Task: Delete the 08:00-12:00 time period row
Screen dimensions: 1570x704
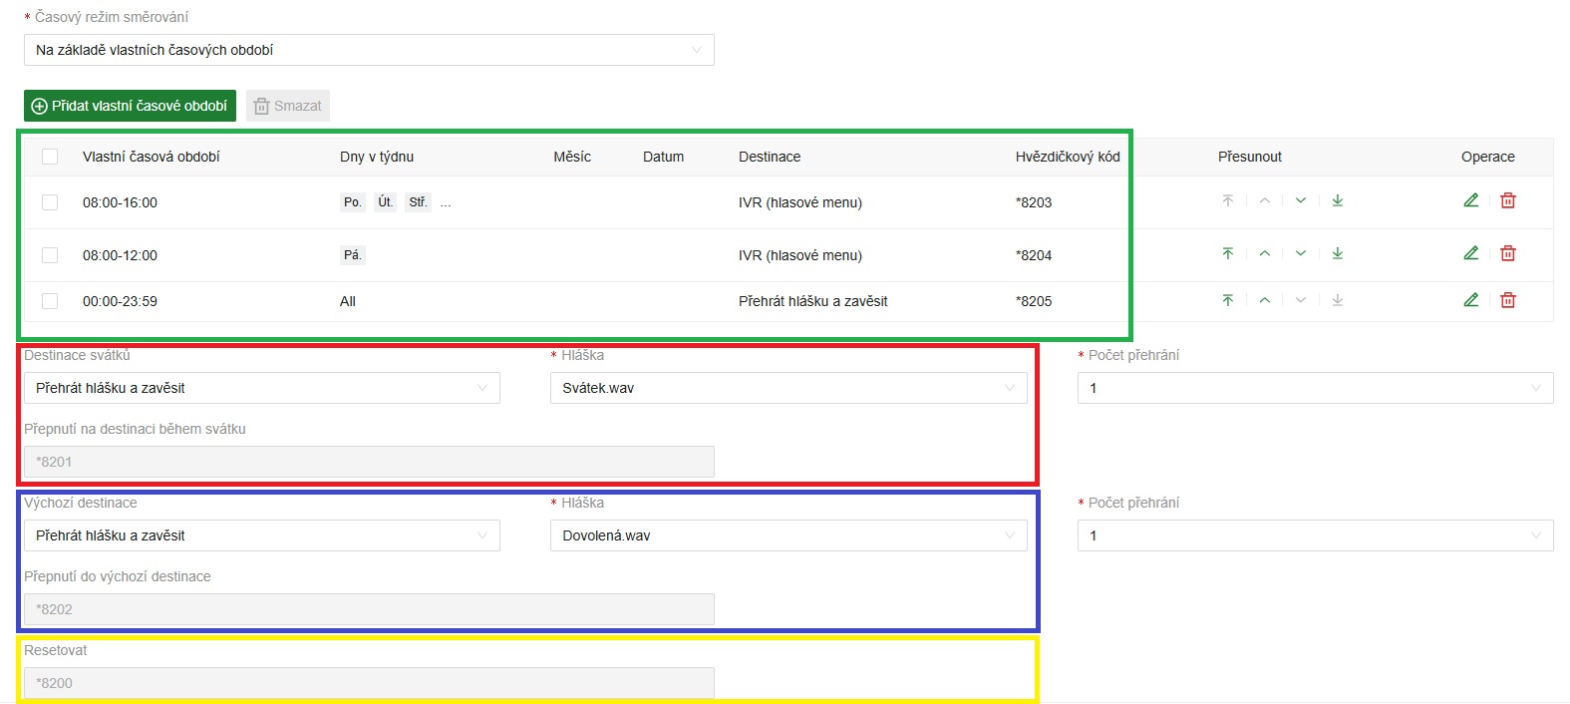Action: tap(1507, 253)
